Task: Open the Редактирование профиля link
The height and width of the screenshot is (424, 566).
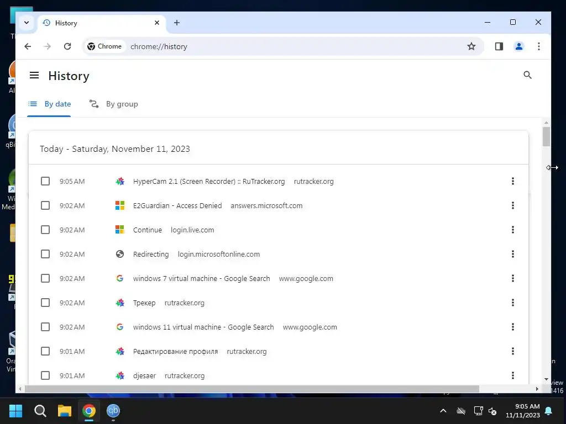Action: point(175,351)
